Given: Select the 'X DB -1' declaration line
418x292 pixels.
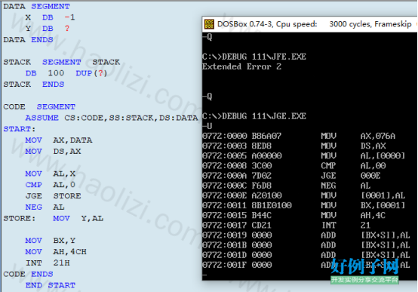Looking at the screenshot, I should (x=50, y=17).
